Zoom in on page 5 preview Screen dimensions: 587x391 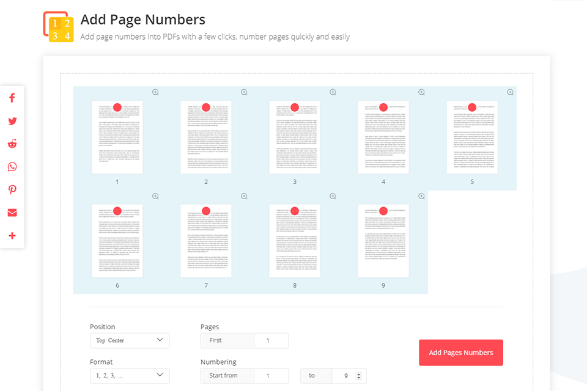point(510,92)
